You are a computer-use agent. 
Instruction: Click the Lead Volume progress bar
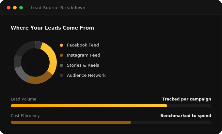111,106
